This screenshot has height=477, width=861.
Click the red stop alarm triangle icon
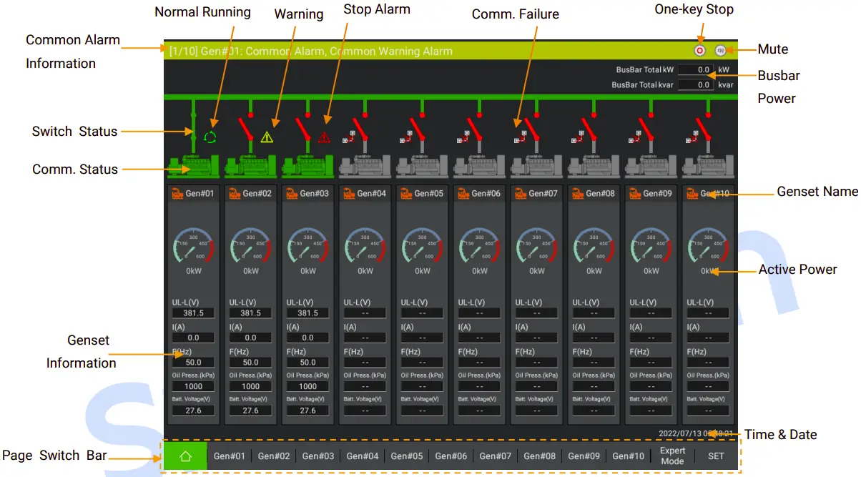coord(324,137)
